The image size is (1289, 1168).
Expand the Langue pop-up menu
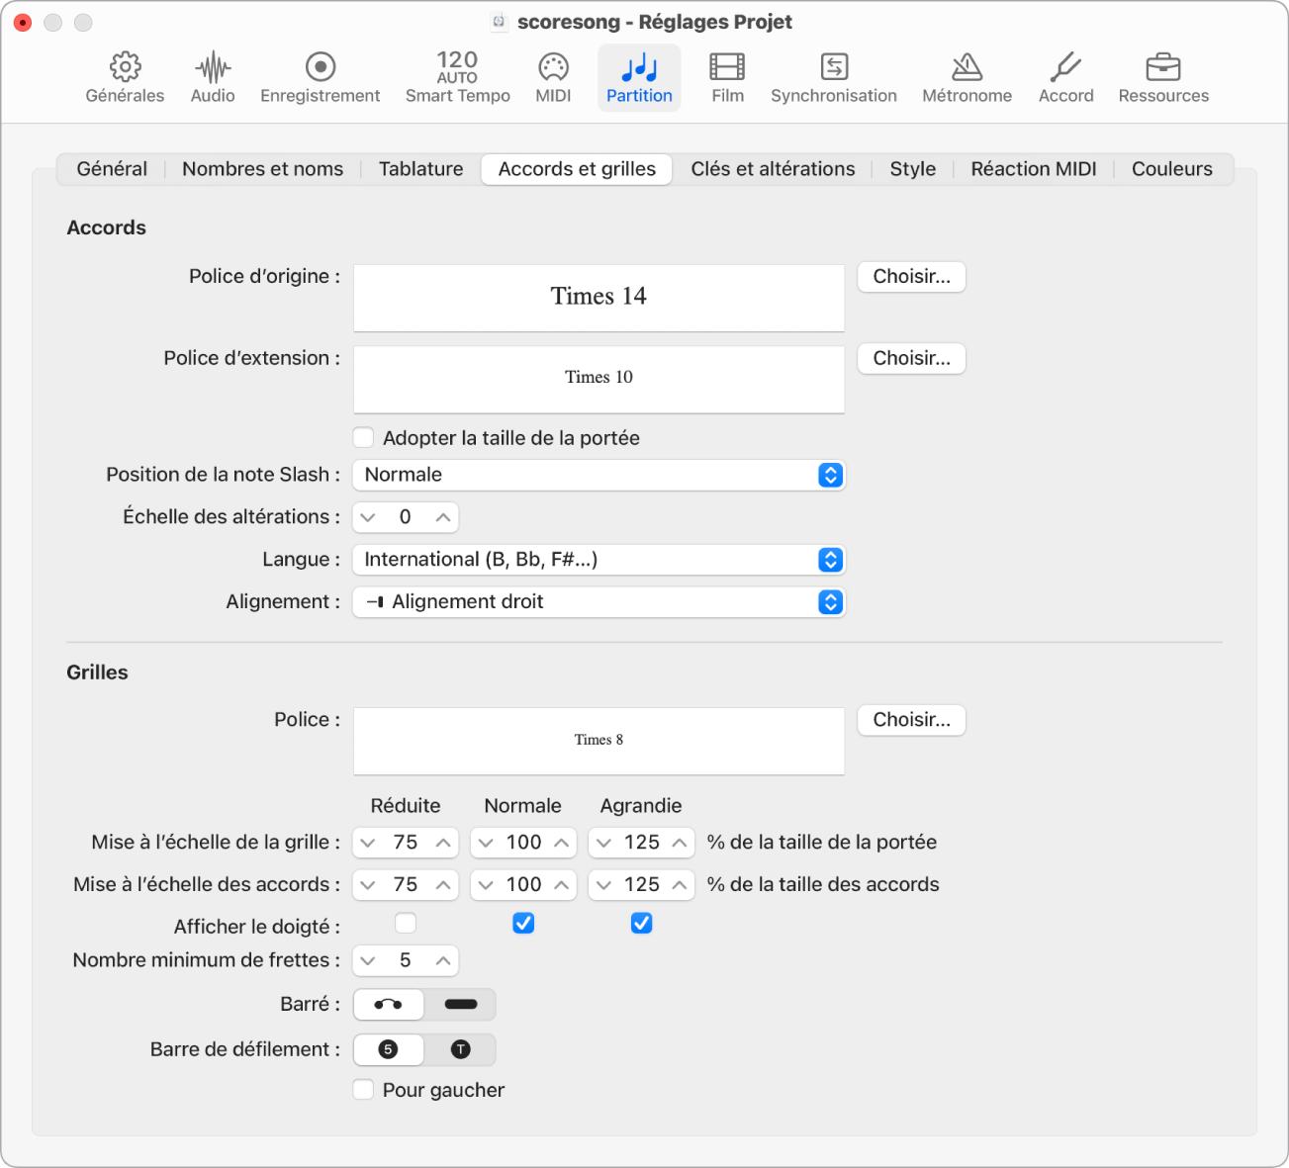click(598, 560)
